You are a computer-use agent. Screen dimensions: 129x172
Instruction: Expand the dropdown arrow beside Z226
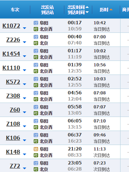tap(25, 42)
